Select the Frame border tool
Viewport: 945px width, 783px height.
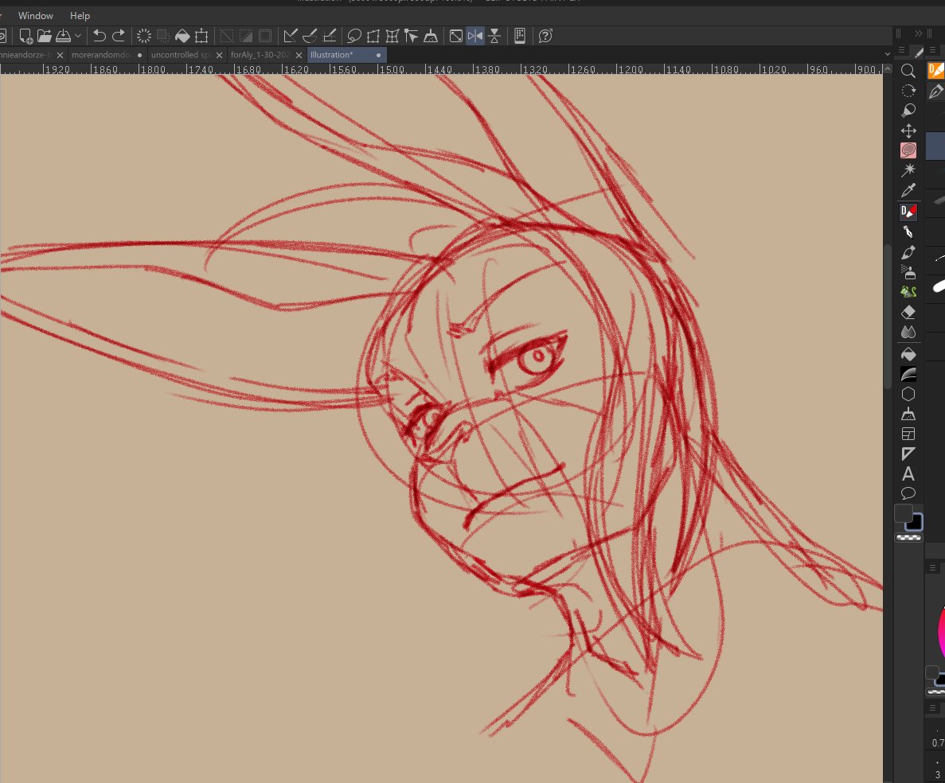[908, 434]
